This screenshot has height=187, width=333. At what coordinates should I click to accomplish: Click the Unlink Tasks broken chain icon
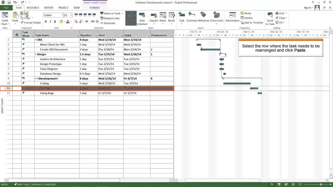tap(97, 22)
